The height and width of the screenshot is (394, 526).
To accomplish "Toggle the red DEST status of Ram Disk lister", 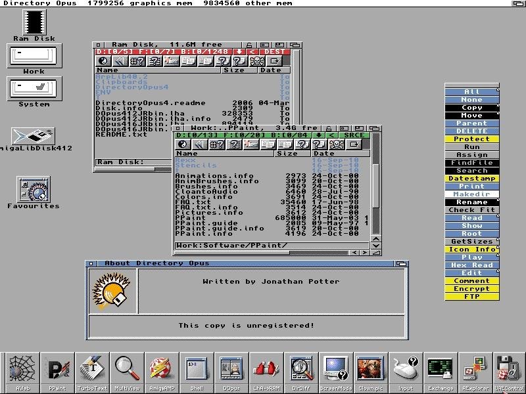I will pyautogui.click(x=275, y=52).
